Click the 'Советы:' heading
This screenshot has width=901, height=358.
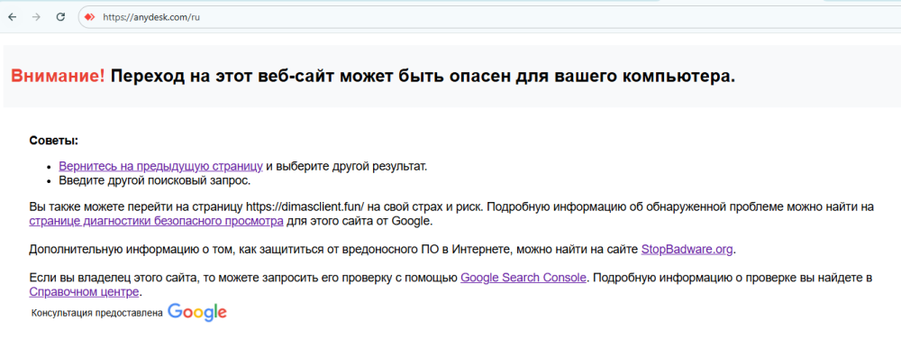click(x=53, y=141)
